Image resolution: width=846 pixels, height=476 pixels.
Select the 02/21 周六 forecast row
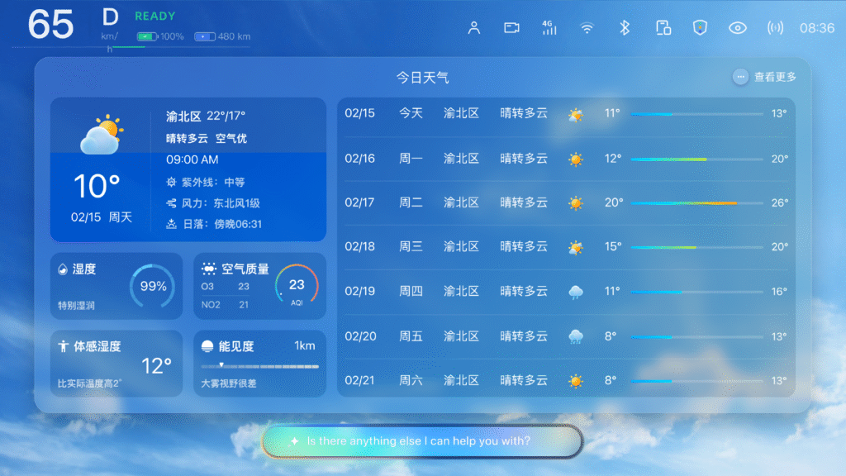[566, 380]
